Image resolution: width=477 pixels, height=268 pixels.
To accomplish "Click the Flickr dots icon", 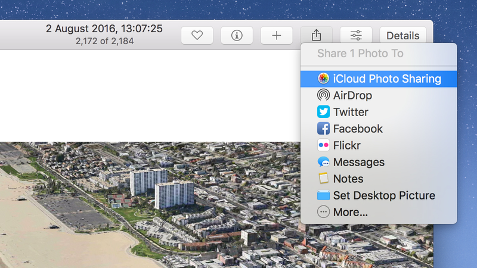I will [323, 145].
